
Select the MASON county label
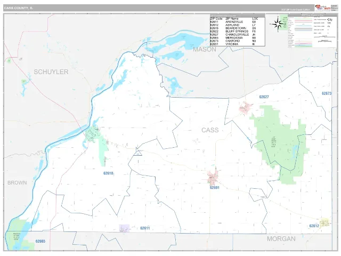[x=205, y=50]
